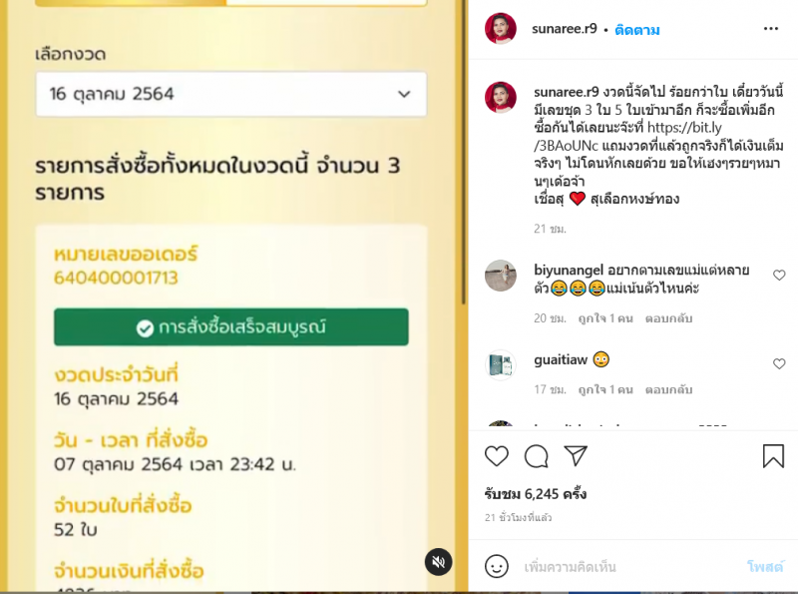Open guaitiaw's profile avatar

point(501,364)
